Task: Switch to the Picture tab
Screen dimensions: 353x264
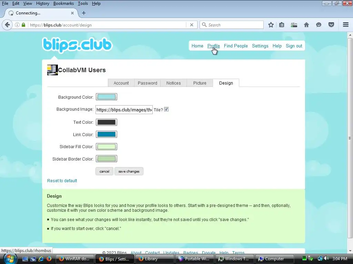Action: tap(200, 83)
